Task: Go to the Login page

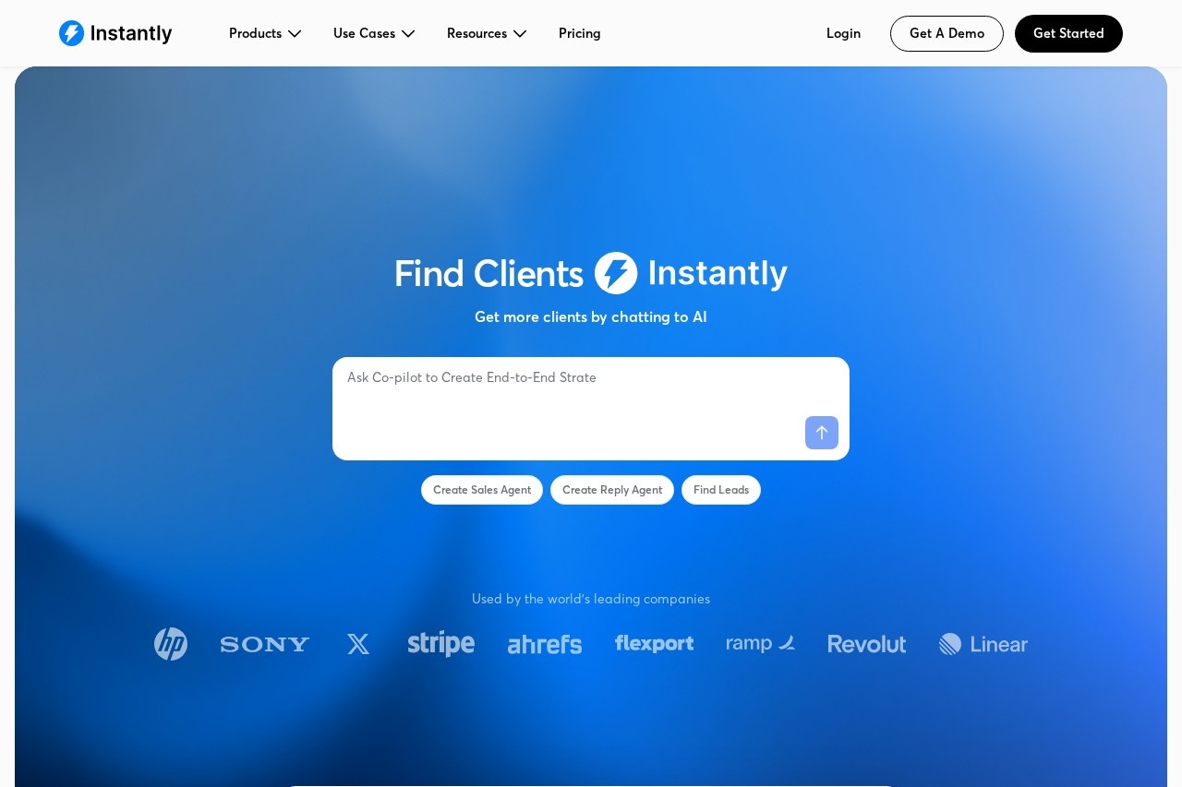Action: 843,33
